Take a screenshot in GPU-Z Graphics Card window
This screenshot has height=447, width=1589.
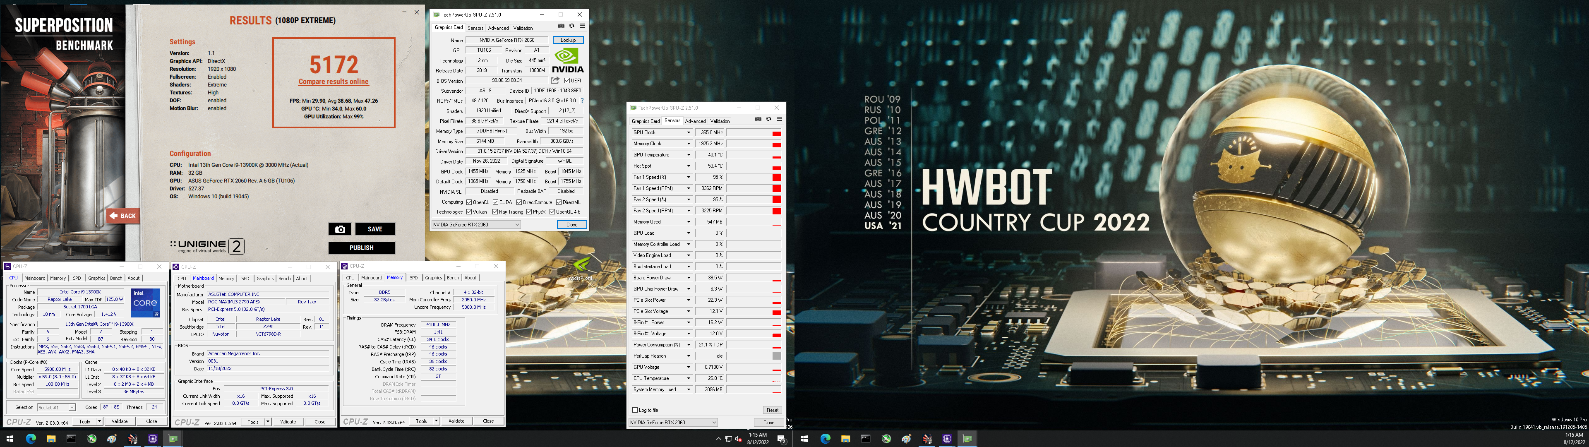tap(561, 26)
